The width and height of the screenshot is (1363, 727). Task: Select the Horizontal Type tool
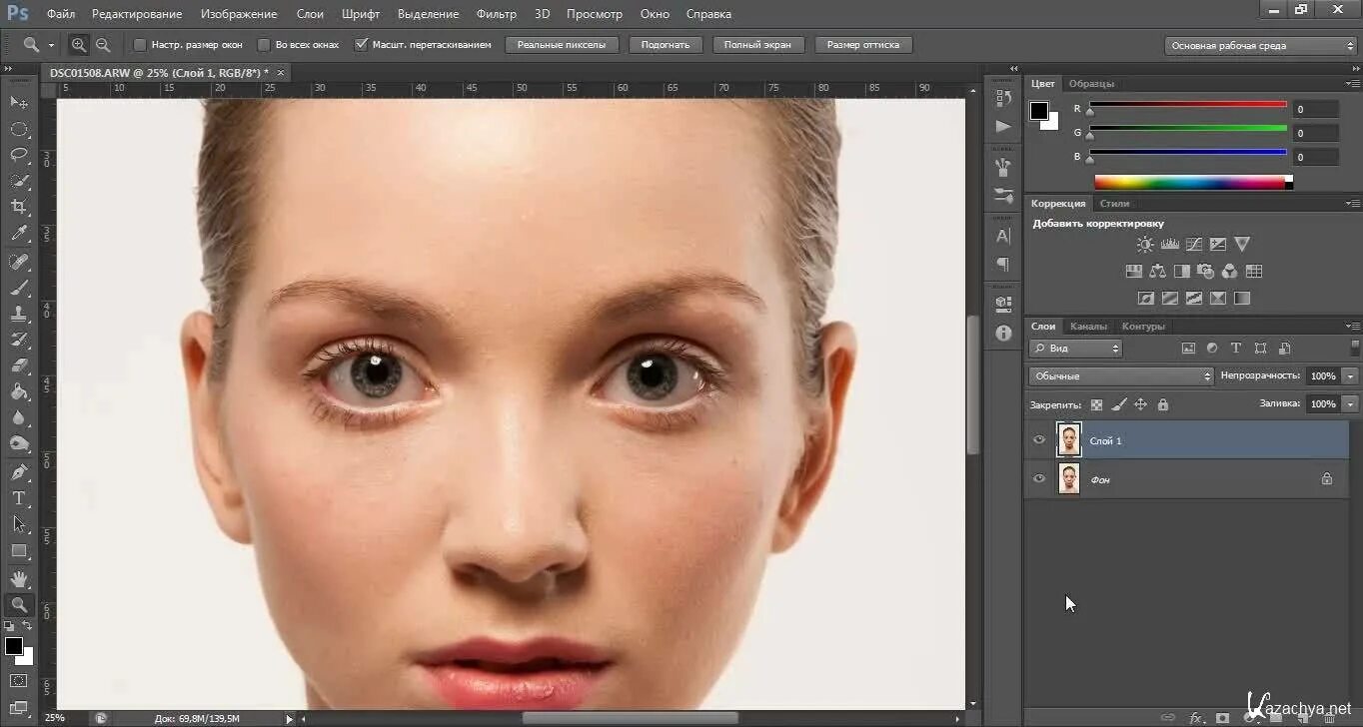[x=19, y=498]
